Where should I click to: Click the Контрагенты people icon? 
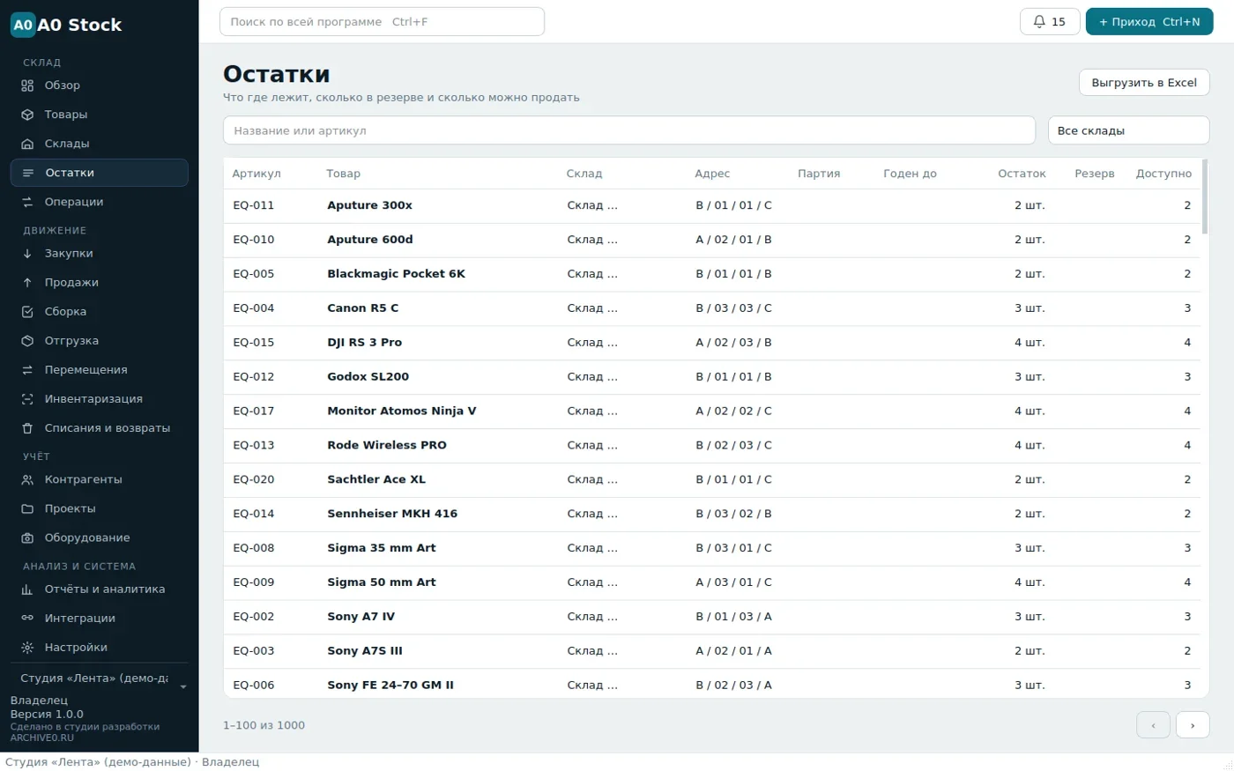(x=27, y=480)
